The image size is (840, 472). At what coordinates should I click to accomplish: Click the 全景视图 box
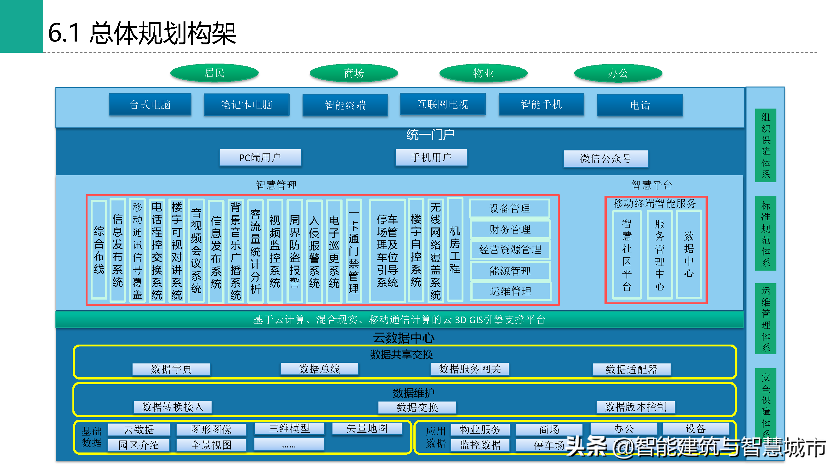pos(211,445)
